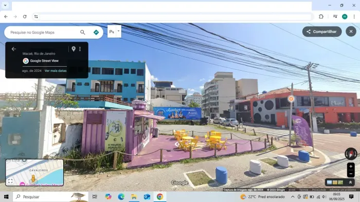The width and height of the screenshot is (360, 202).
Task: Expand the imagery strip with double chevron
Action: (x=350, y=183)
